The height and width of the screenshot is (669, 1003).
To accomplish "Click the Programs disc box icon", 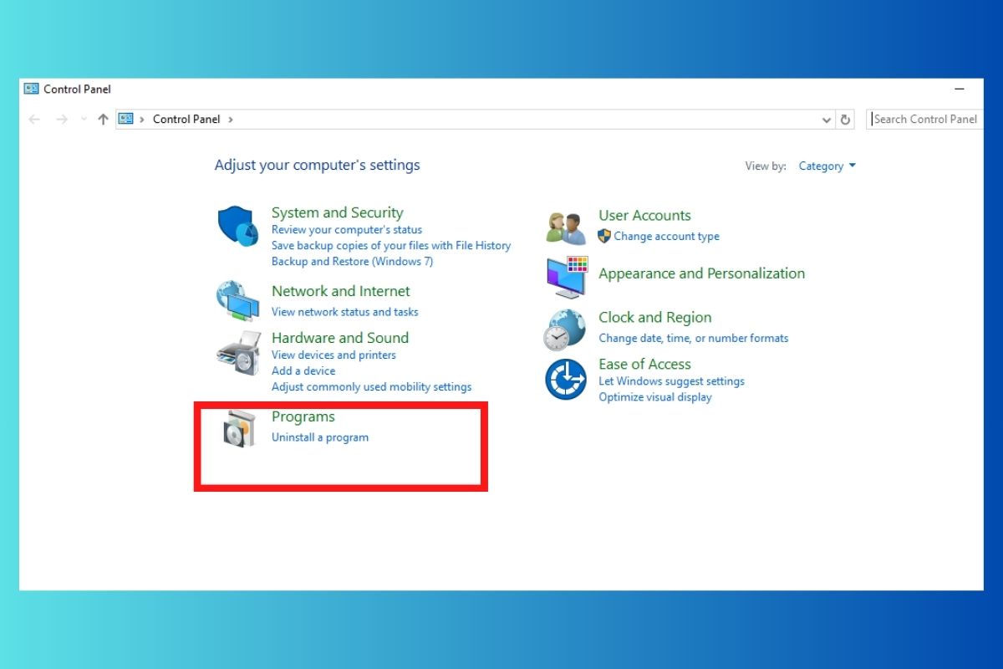I will click(x=239, y=429).
